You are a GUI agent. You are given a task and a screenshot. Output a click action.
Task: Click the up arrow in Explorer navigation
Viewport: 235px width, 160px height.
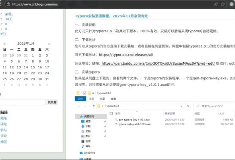coord(94,106)
